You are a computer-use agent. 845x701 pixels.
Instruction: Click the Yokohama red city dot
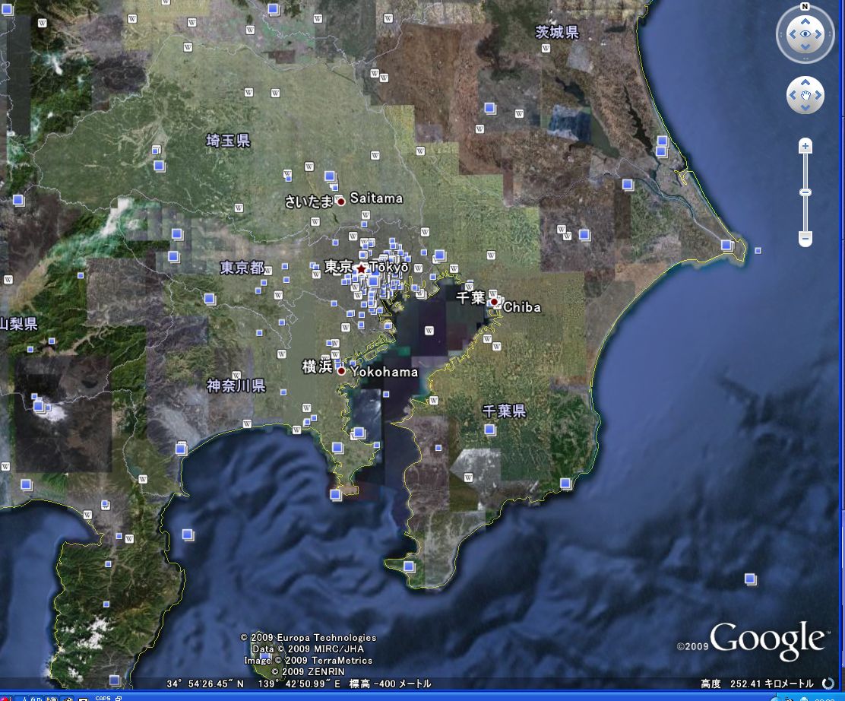341,371
